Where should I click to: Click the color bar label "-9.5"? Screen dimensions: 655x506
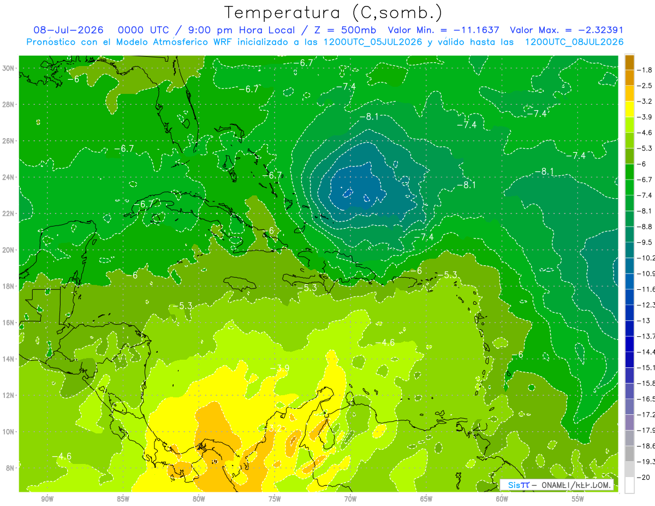tap(645, 242)
